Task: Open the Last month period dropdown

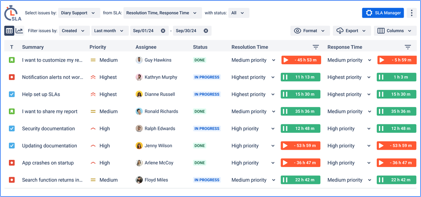Action: coord(110,31)
